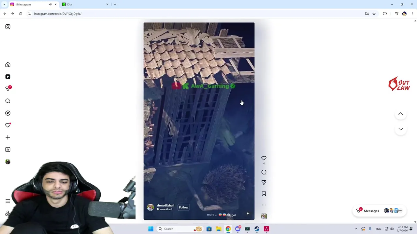Open hamburger More menu in sidebar
The image size is (417, 234).
tap(8, 201)
